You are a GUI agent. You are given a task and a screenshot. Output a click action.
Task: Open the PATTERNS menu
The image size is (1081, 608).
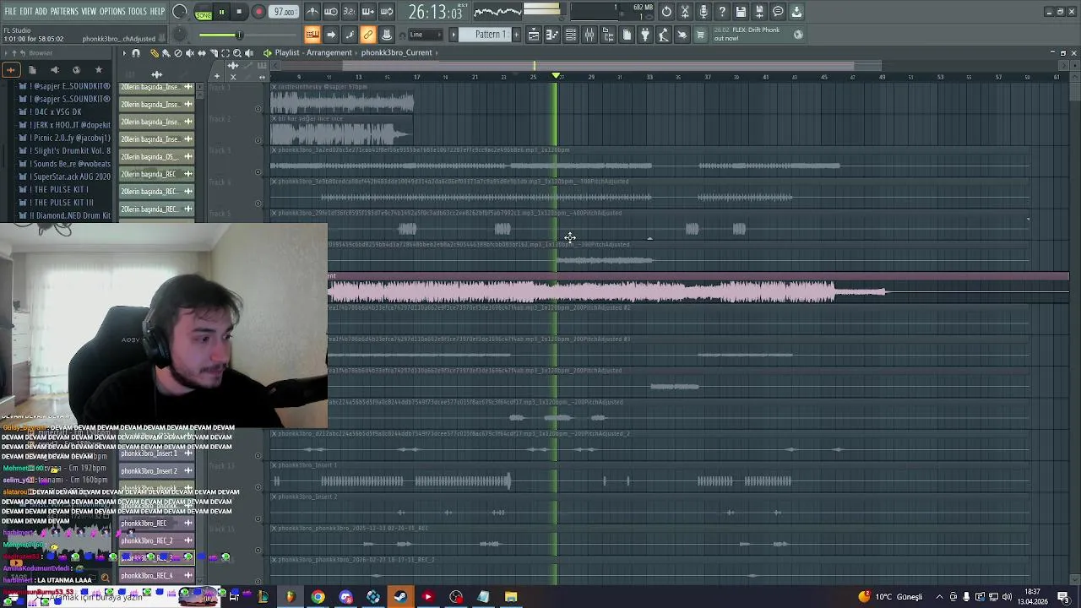click(x=64, y=12)
